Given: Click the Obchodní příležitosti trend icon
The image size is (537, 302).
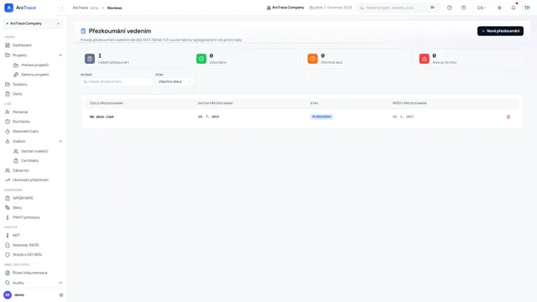Looking at the screenshot, I should click(8, 180).
